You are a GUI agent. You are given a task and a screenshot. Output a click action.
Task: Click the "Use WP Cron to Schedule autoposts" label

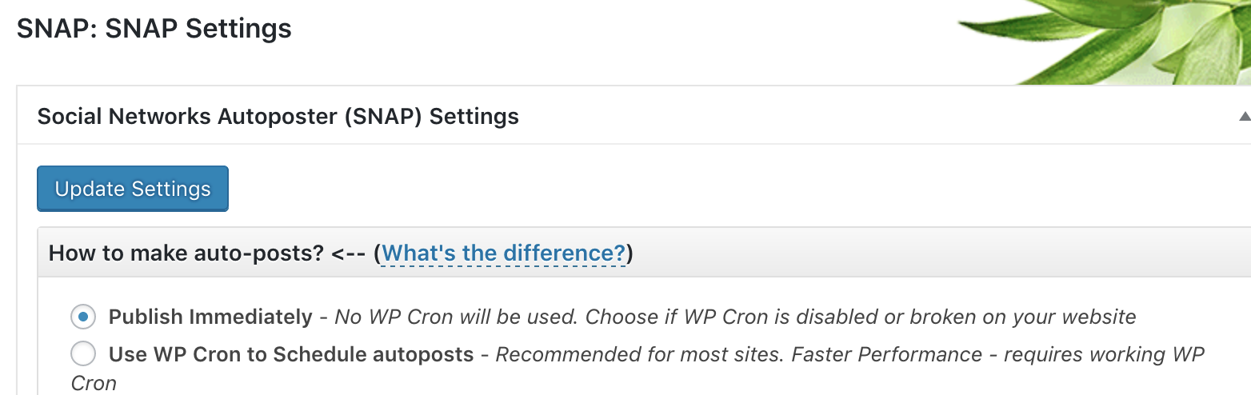coord(291,354)
